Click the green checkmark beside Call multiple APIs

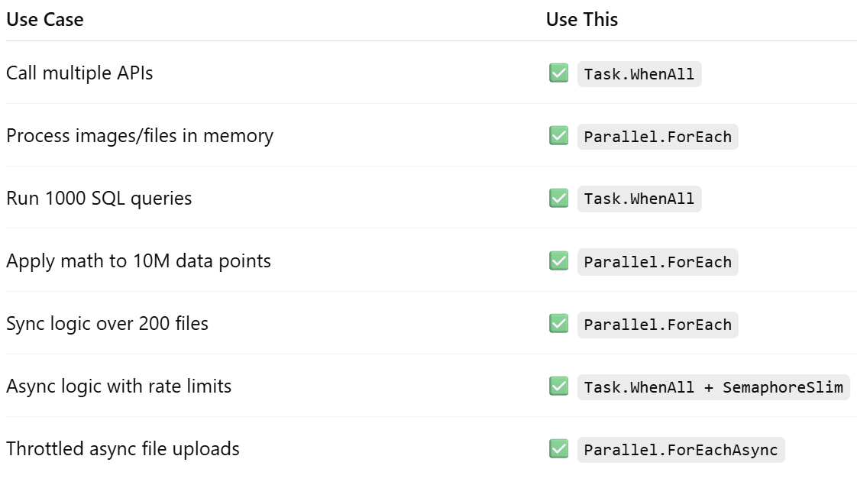click(558, 73)
